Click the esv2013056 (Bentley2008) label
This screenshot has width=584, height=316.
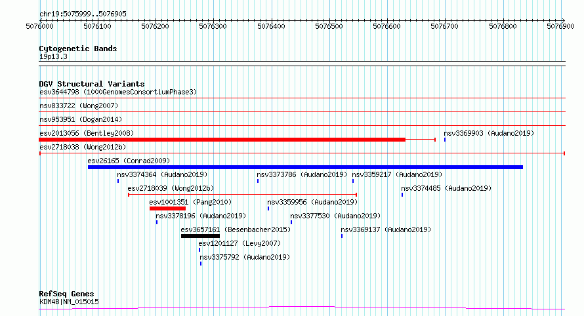pos(87,133)
